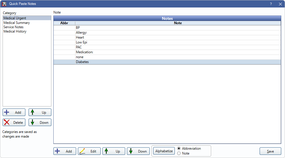Open the Medical History category

click(15, 31)
